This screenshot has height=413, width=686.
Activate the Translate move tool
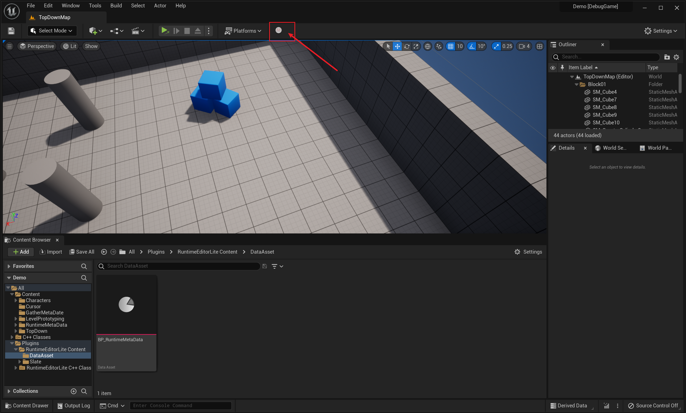(397, 46)
